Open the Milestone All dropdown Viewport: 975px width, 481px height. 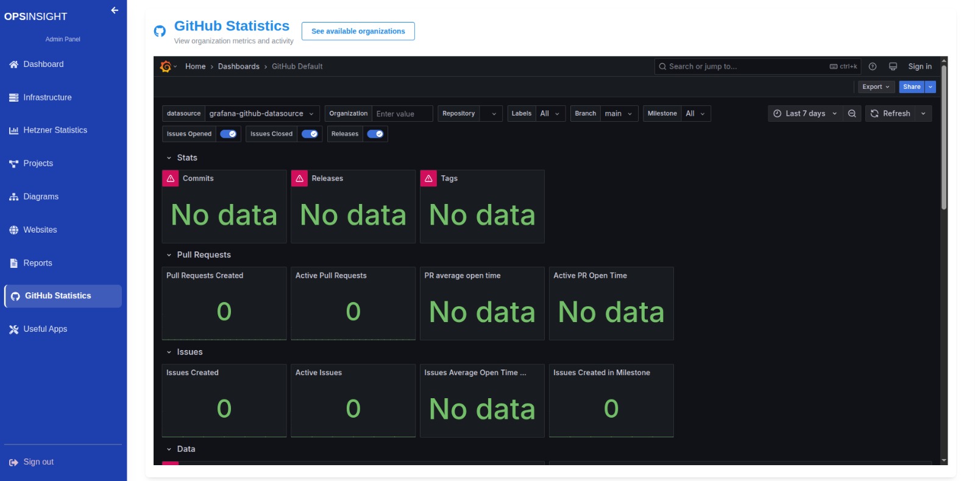[696, 114]
